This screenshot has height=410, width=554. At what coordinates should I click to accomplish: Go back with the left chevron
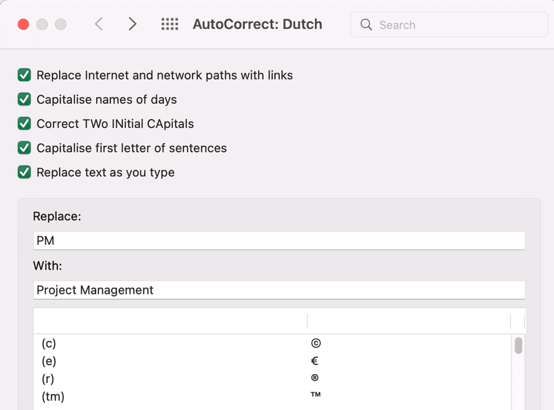[x=99, y=24]
